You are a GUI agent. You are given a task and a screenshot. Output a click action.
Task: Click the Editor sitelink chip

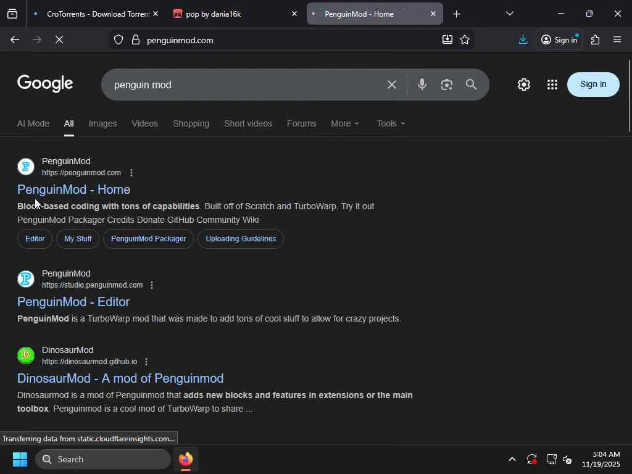point(35,239)
